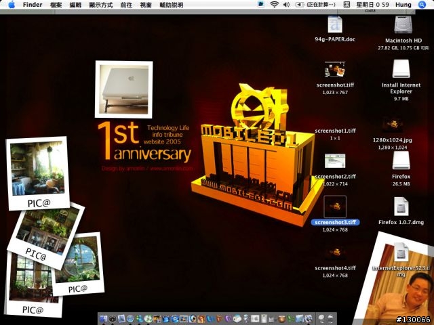Open the battery status menu
The height and width of the screenshot is (325, 434).
[x=299, y=5]
